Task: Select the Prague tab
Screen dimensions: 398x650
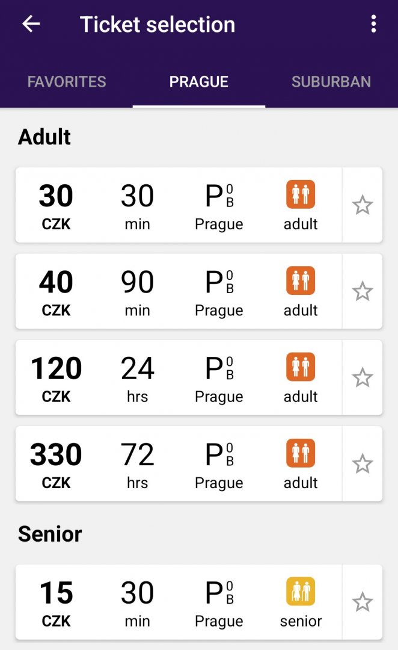Action: pyautogui.click(x=199, y=82)
